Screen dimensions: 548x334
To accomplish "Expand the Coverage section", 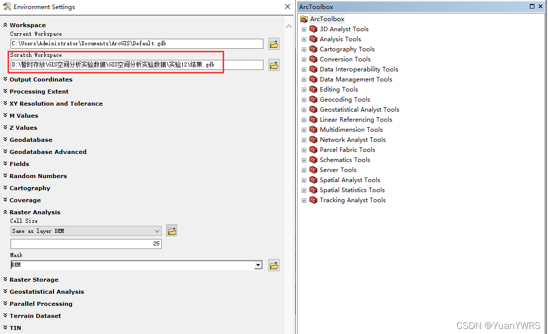I will (5, 200).
